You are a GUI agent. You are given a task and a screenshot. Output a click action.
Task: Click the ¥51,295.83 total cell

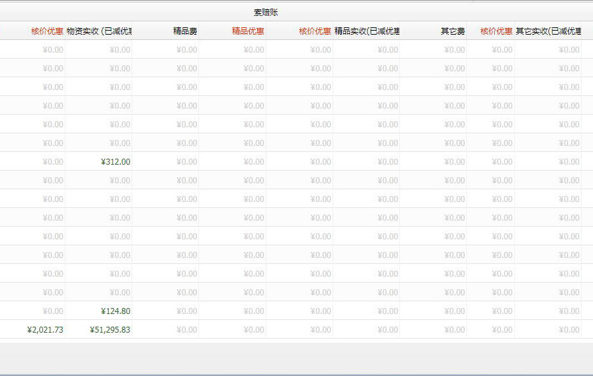click(110, 329)
